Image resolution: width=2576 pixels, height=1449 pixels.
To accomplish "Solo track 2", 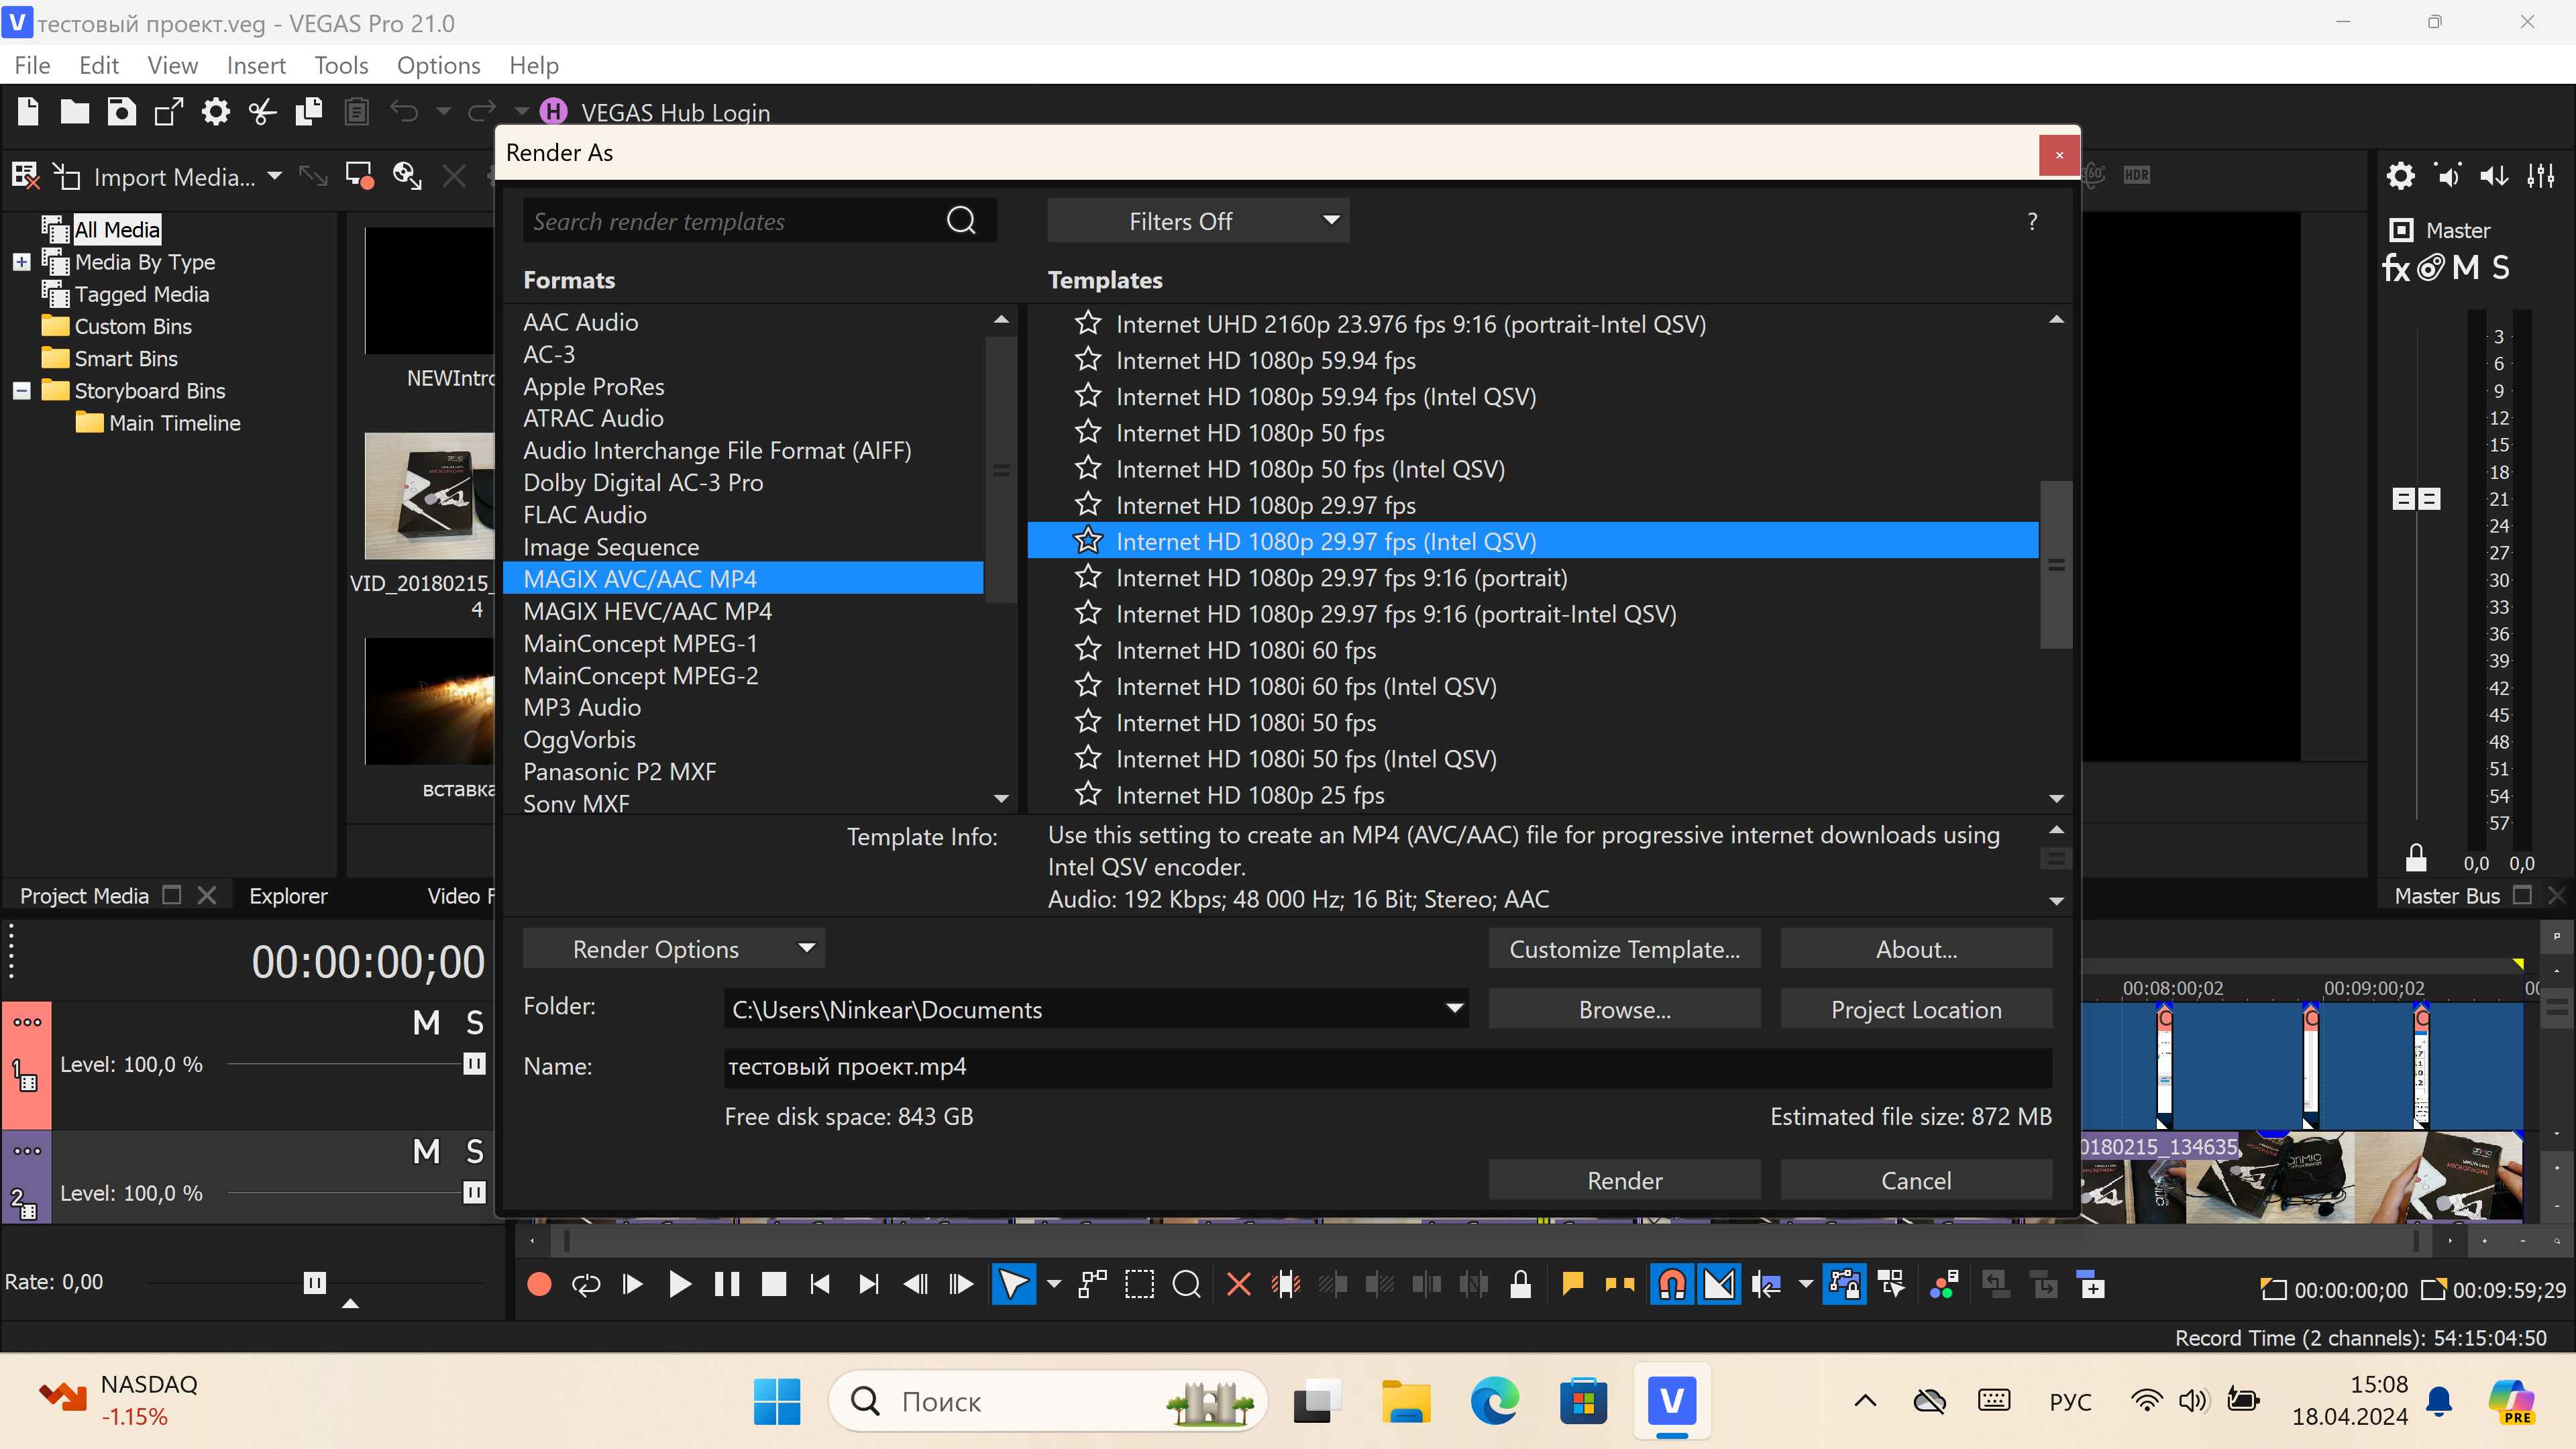I will 475,1151.
